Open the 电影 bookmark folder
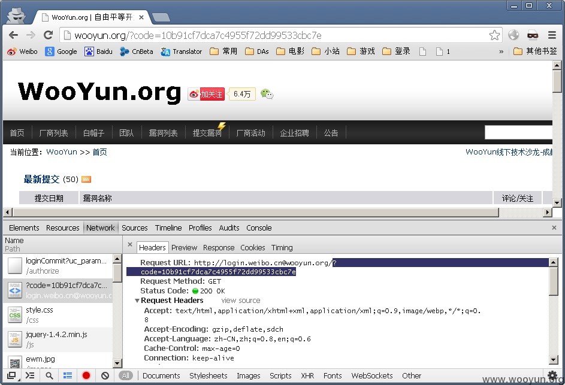This screenshot has height=385, width=565. pos(290,51)
